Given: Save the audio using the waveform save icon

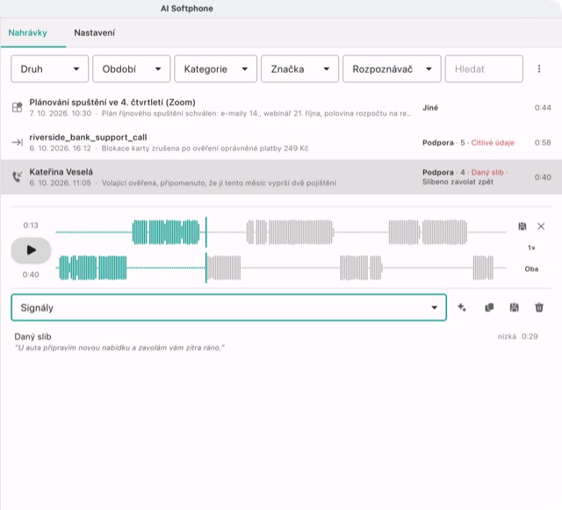Looking at the screenshot, I should 522,226.
